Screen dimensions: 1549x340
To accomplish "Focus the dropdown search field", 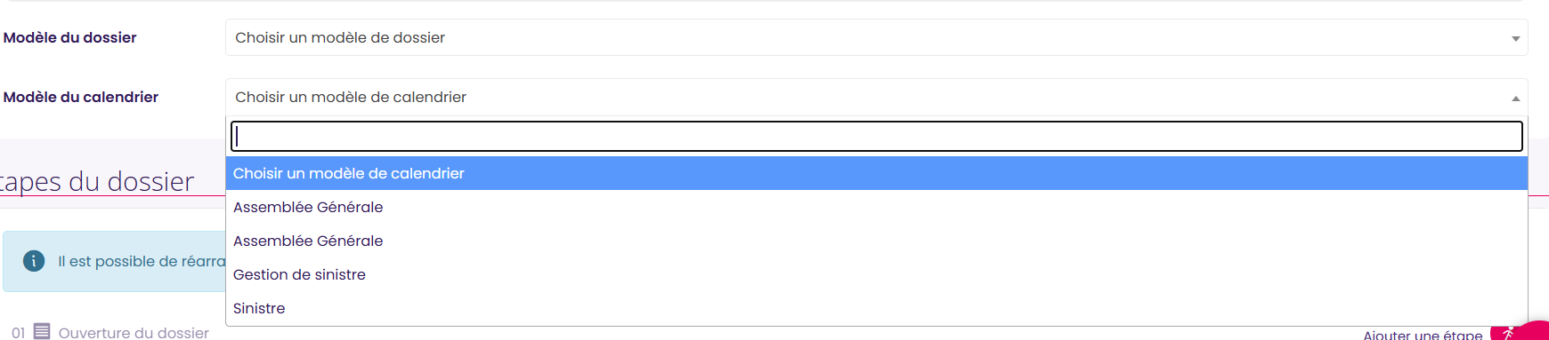I will (x=876, y=136).
